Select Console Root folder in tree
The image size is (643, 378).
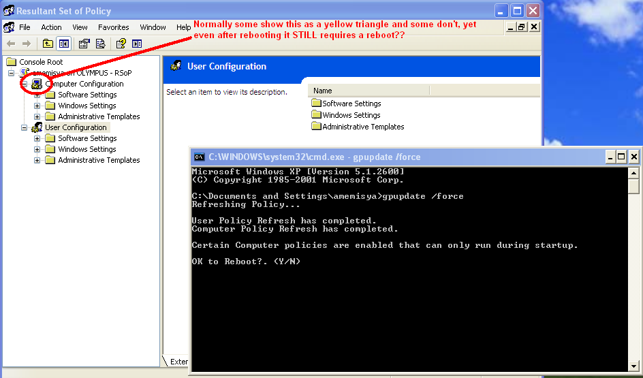tap(41, 62)
